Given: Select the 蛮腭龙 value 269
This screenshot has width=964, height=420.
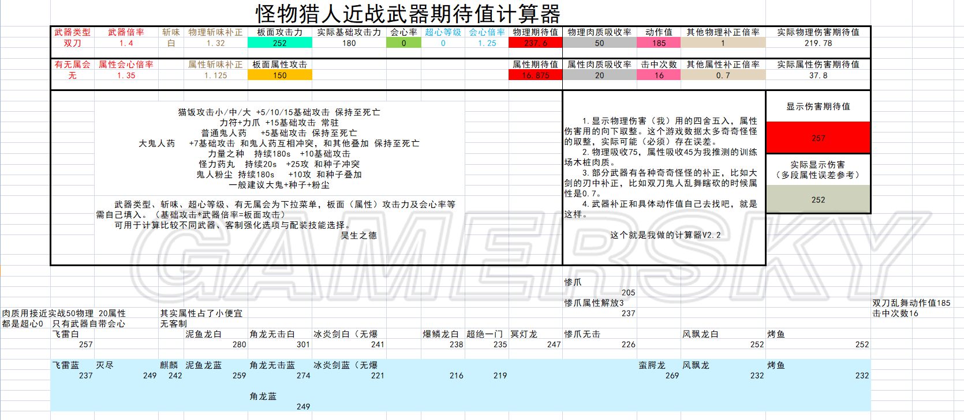Looking at the screenshot, I should 672,376.
